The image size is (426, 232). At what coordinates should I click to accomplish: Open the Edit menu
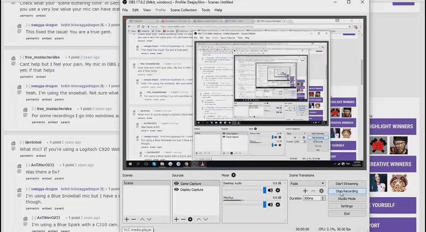tap(135, 10)
